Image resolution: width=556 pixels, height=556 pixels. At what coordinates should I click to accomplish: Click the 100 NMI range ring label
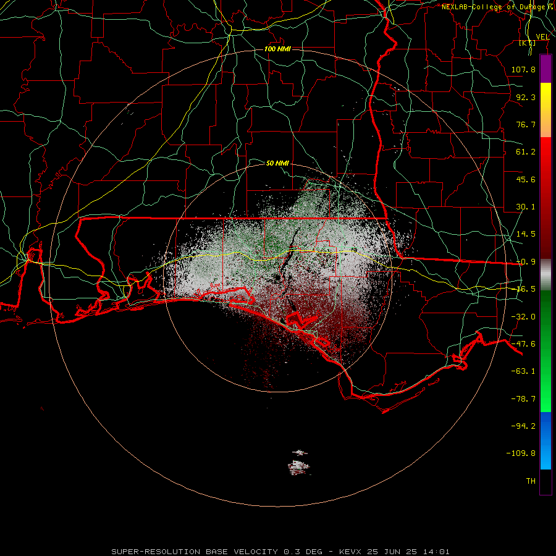point(277,49)
